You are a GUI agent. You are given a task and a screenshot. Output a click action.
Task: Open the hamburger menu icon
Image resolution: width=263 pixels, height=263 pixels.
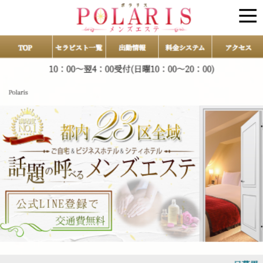(248, 16)
